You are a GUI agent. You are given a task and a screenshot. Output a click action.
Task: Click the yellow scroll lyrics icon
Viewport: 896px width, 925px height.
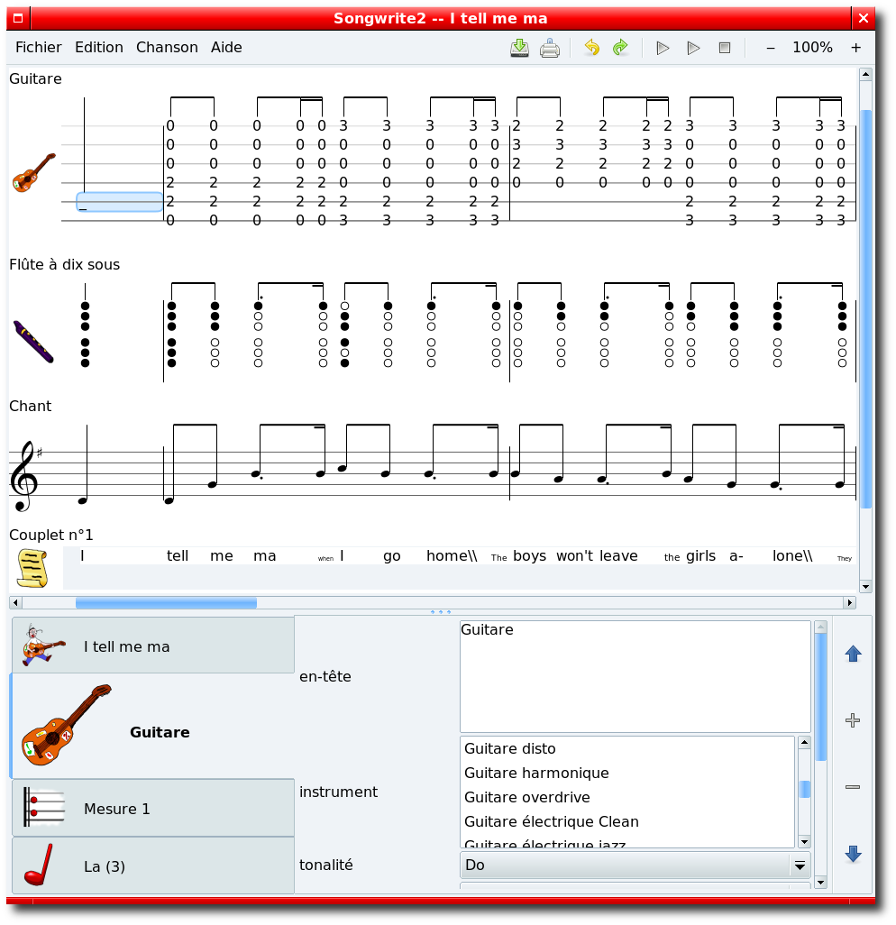(x=32, y=568)
